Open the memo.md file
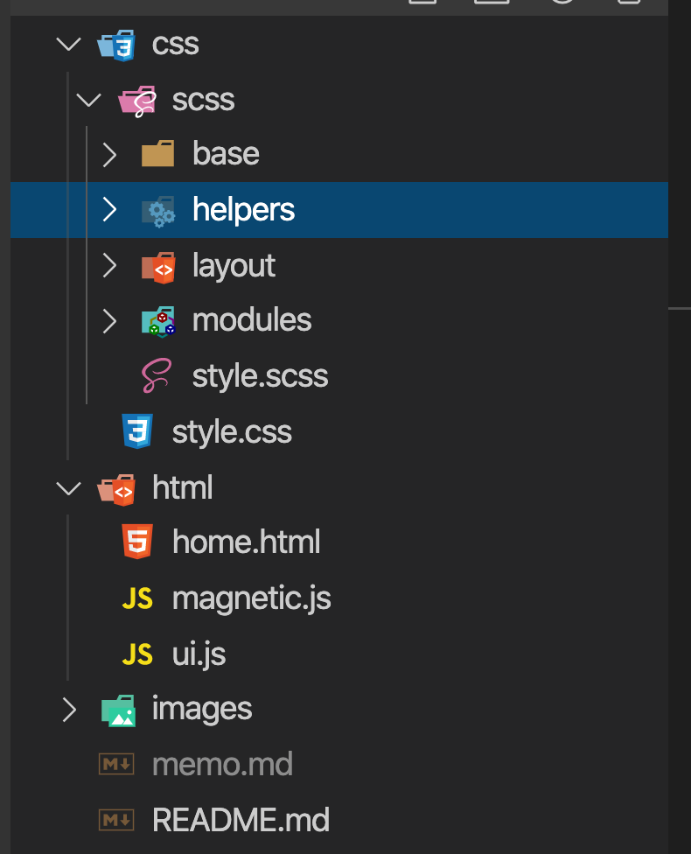Screen dimensions: 691x854 point(223,764)
